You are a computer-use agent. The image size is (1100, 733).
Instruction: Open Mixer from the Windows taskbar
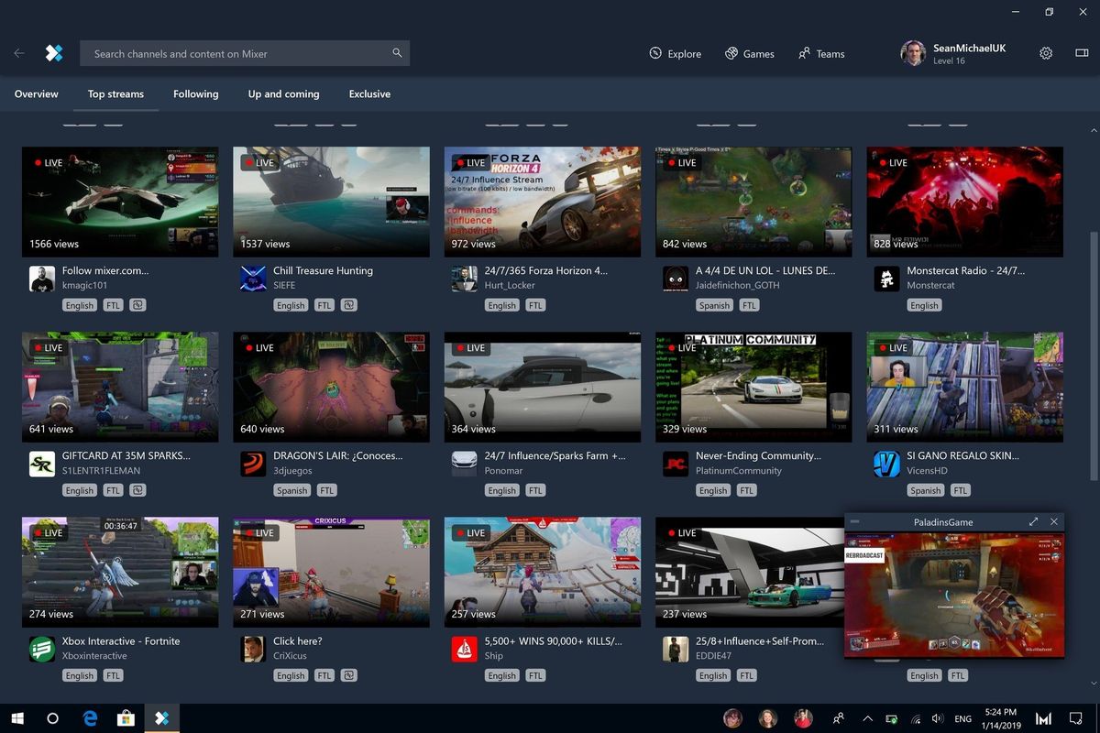pyautogui.click(x=162, y=718)
